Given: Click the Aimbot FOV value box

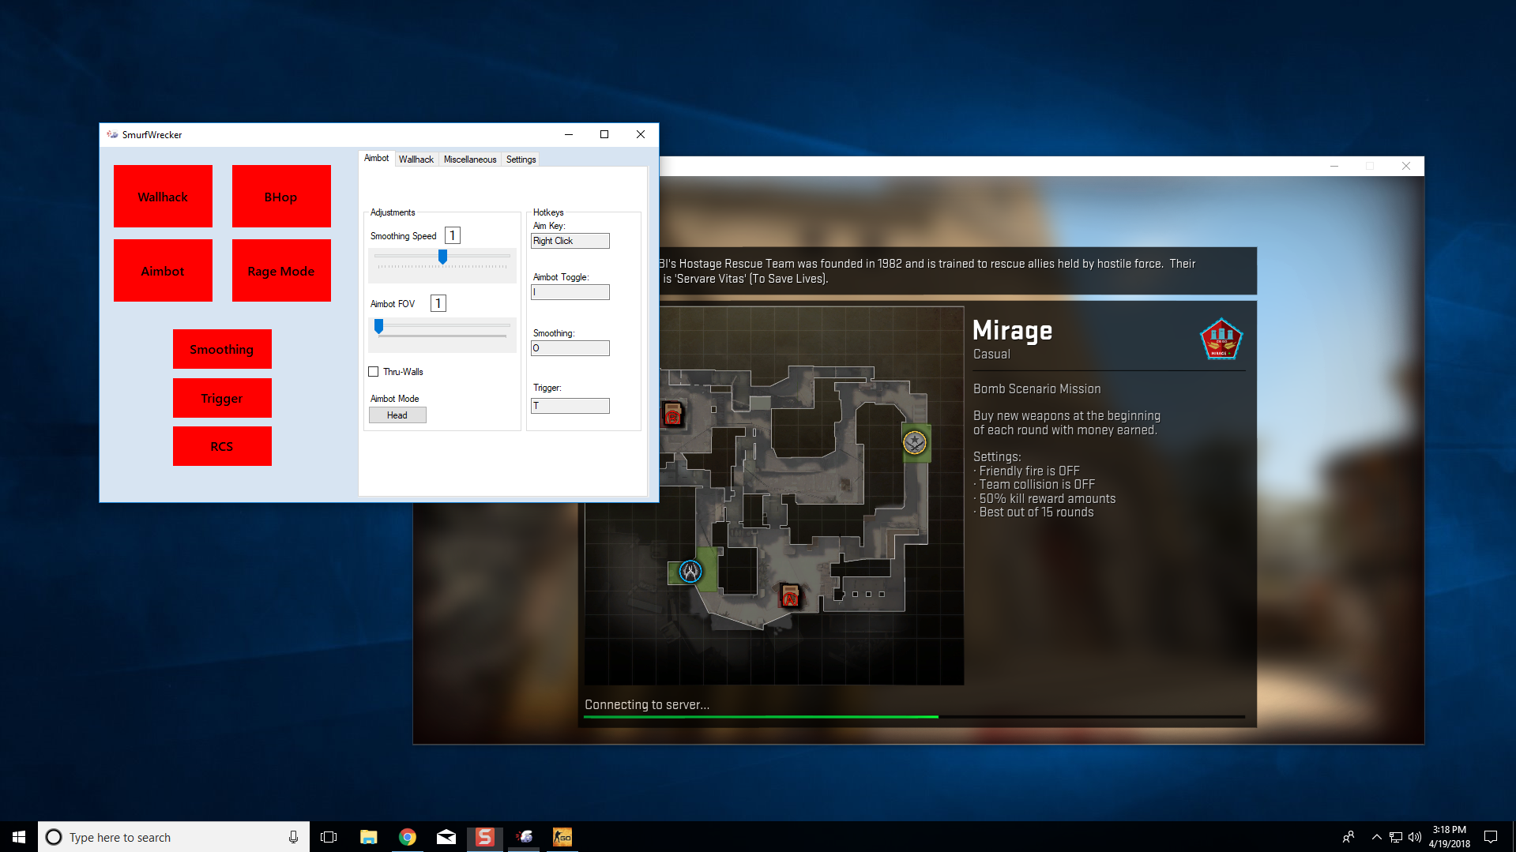Looking at the screenshot, I should (x=438, y=303).
